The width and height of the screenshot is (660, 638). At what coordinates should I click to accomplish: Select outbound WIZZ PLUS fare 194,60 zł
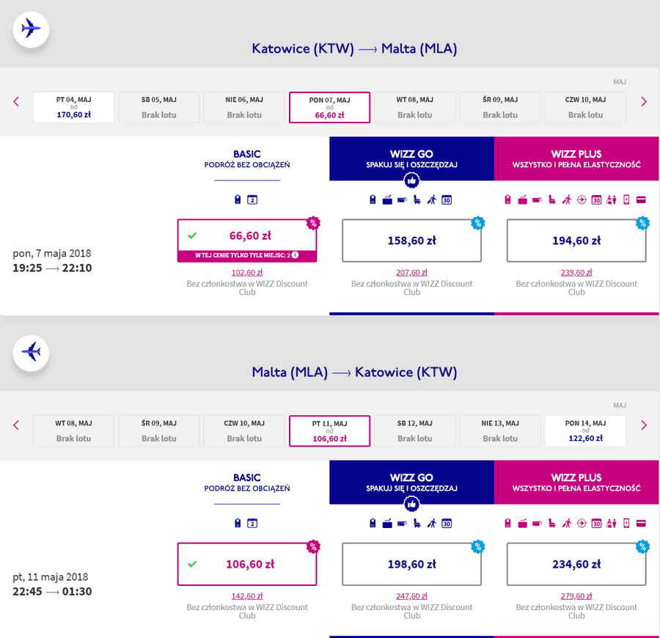point(576,241)
